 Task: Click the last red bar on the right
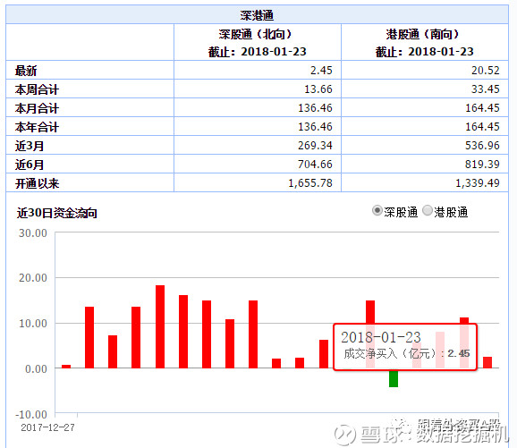tap(487, 363)
